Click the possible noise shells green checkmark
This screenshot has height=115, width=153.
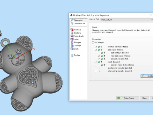pos(102,65)
